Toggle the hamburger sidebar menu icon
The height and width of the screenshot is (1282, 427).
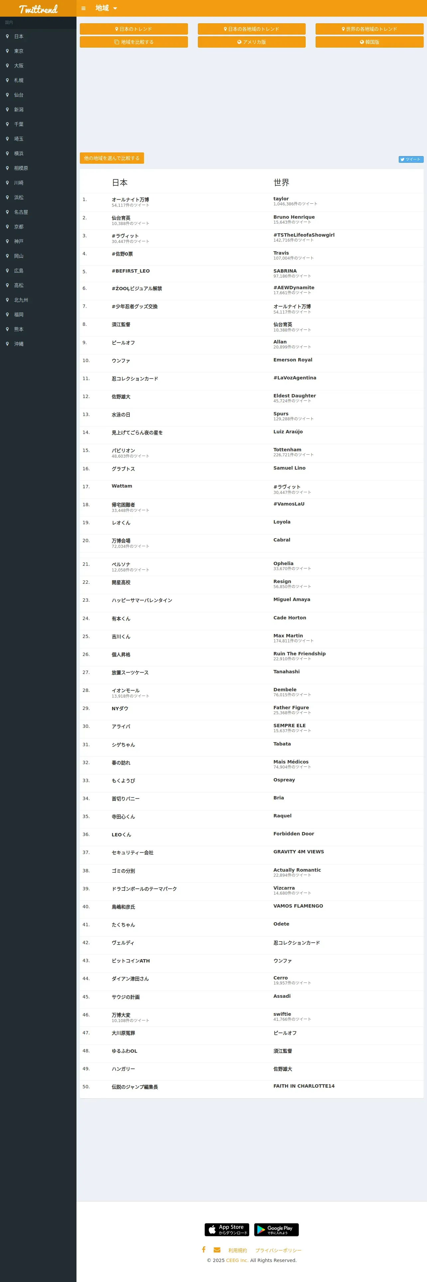[x=83, y=8]
